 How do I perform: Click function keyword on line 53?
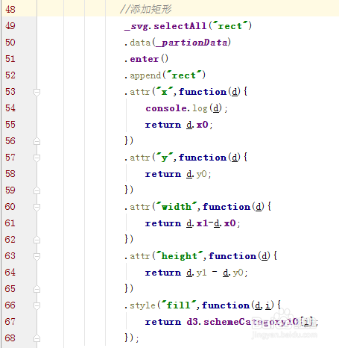point(203,92)
